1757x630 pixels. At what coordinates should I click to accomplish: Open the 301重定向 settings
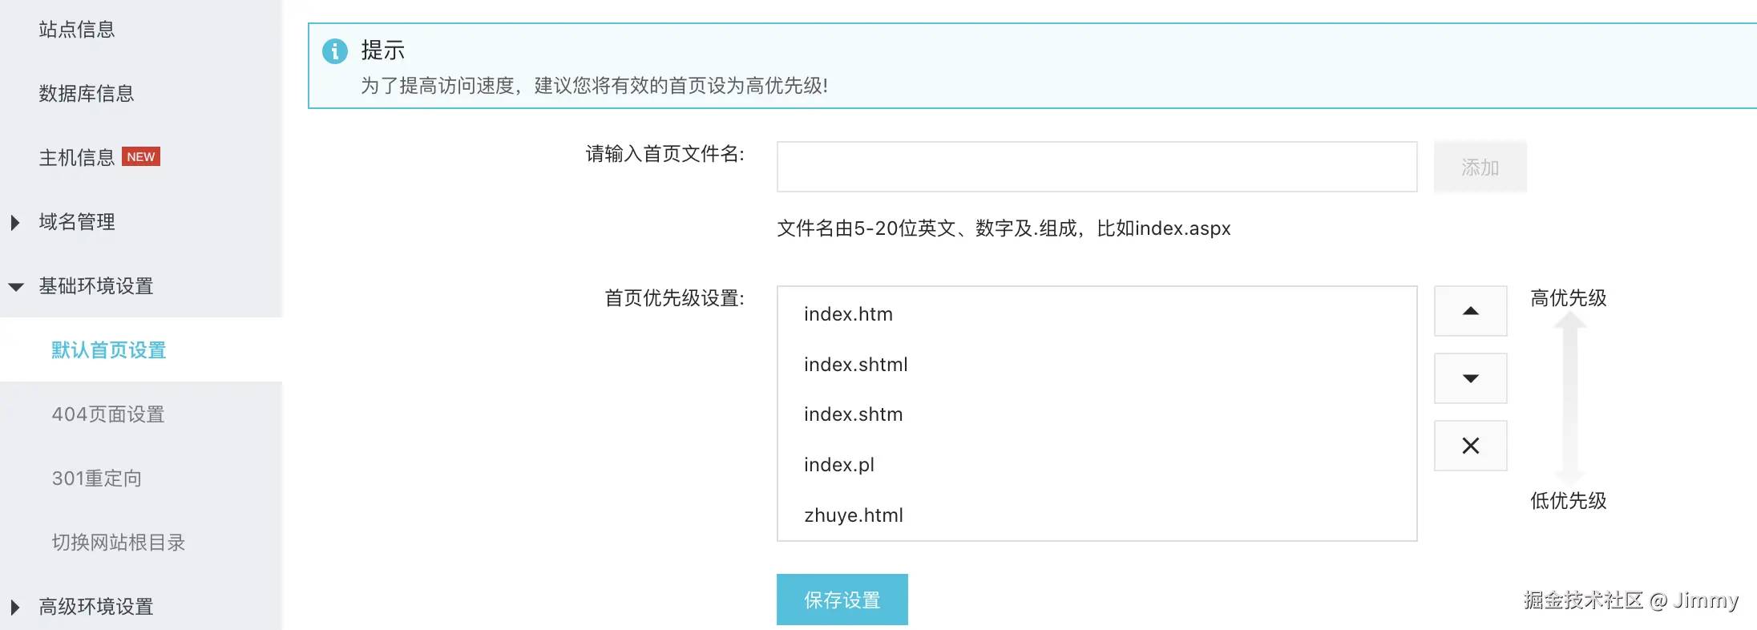coord(95,479)
